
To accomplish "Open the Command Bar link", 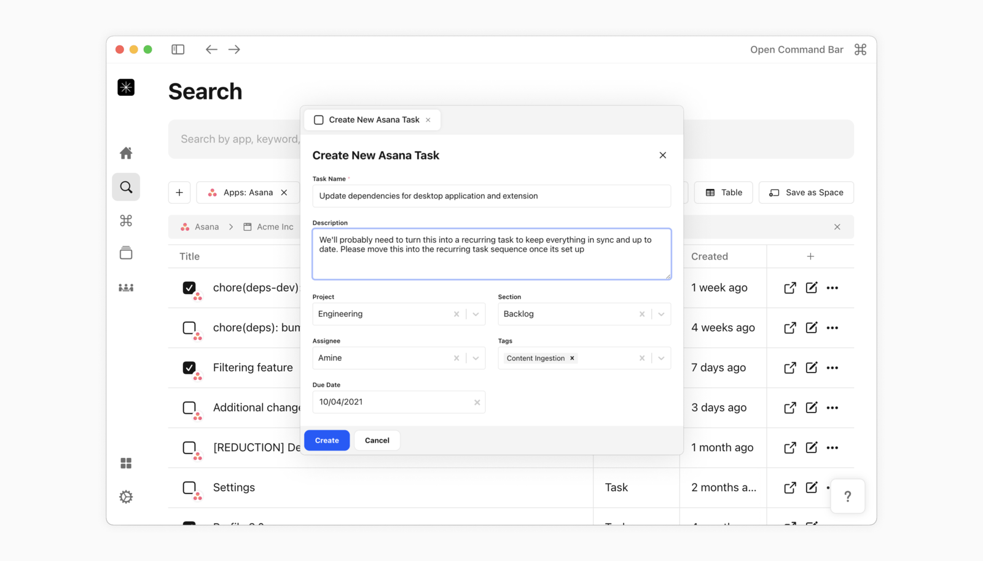I will click(x=796, y=50).
